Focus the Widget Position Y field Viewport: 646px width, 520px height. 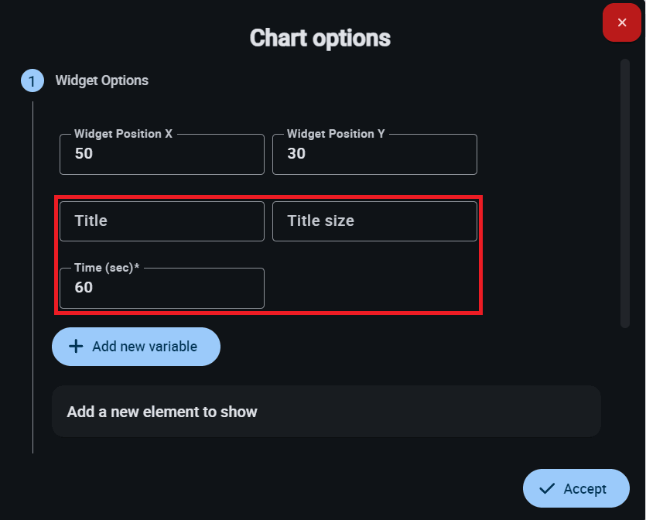tap(374, 154)
